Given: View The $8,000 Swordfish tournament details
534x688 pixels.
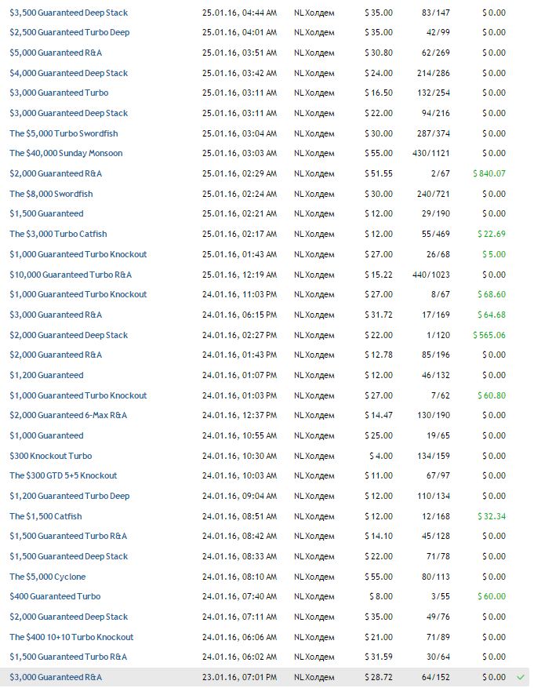Looking at the screenshot, I should pos(51,194).
